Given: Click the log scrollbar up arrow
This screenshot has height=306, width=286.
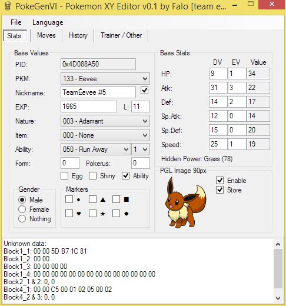Looking at the screenshot, I should point(278,244).
